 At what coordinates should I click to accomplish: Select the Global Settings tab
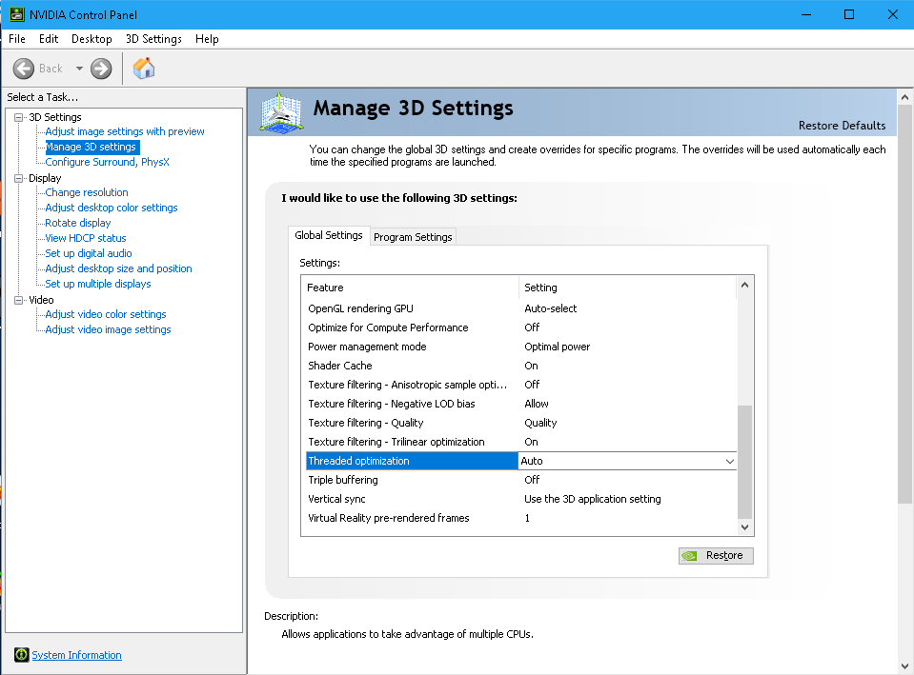(329, 235)
